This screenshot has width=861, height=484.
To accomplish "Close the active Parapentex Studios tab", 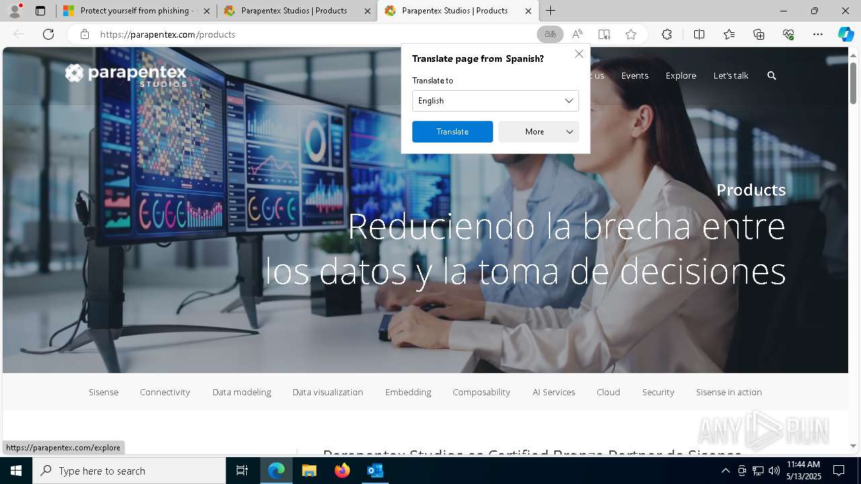I will [528, 11].
